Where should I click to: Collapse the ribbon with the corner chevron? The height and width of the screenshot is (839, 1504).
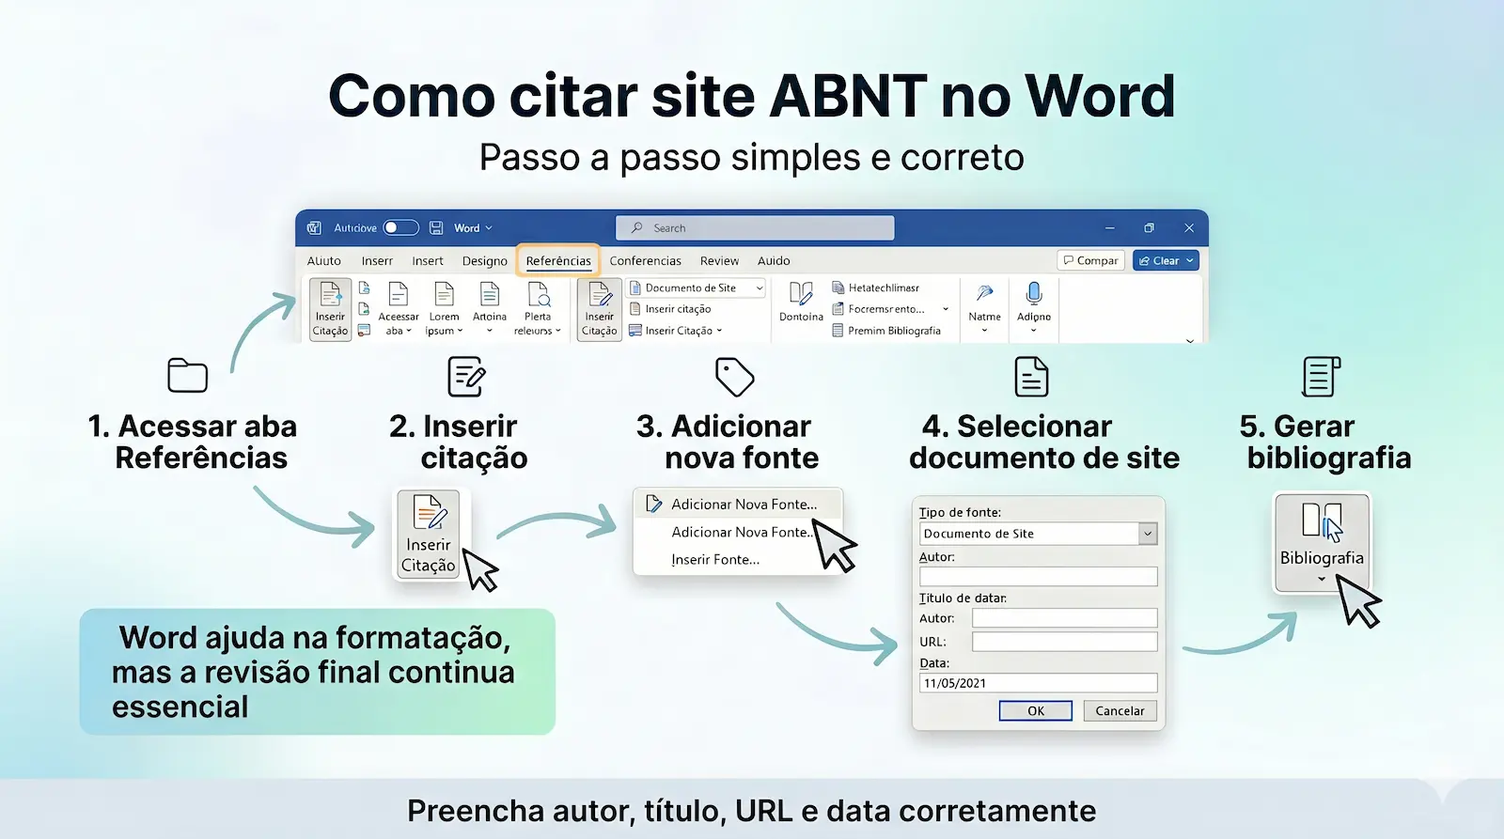click(1190, 340)
